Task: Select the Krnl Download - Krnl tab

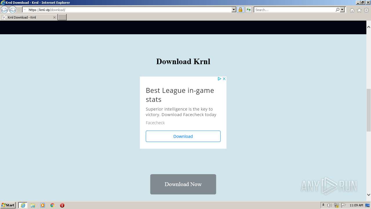Action: point(29,17)
